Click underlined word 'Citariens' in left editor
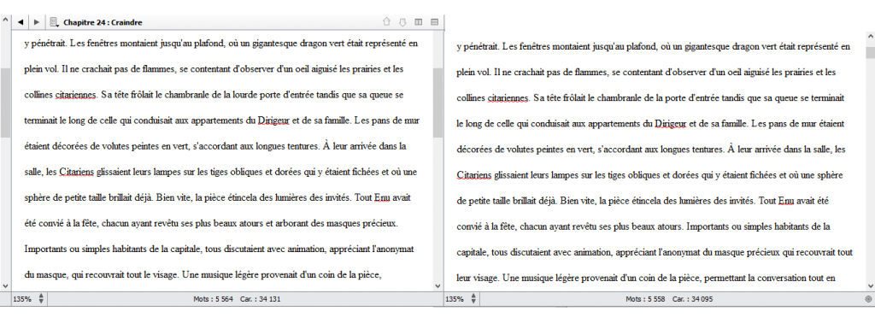Image resolution: width=875 pixels, height=317 pixels. pyautogui.click(x=76, y=172)
